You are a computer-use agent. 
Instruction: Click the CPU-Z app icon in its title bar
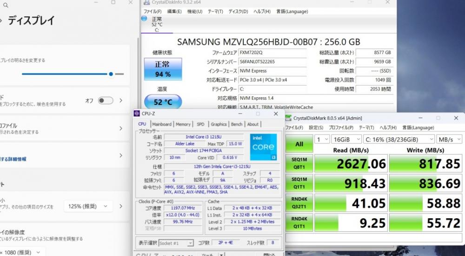tap(137, 114)
